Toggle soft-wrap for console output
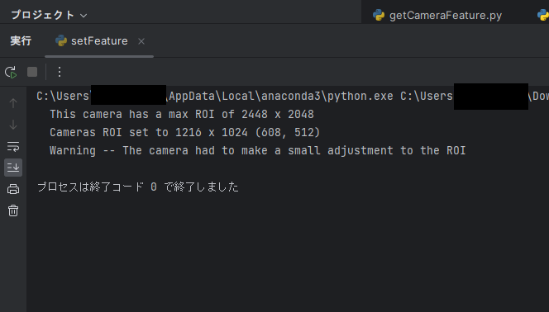 (13, 146)
